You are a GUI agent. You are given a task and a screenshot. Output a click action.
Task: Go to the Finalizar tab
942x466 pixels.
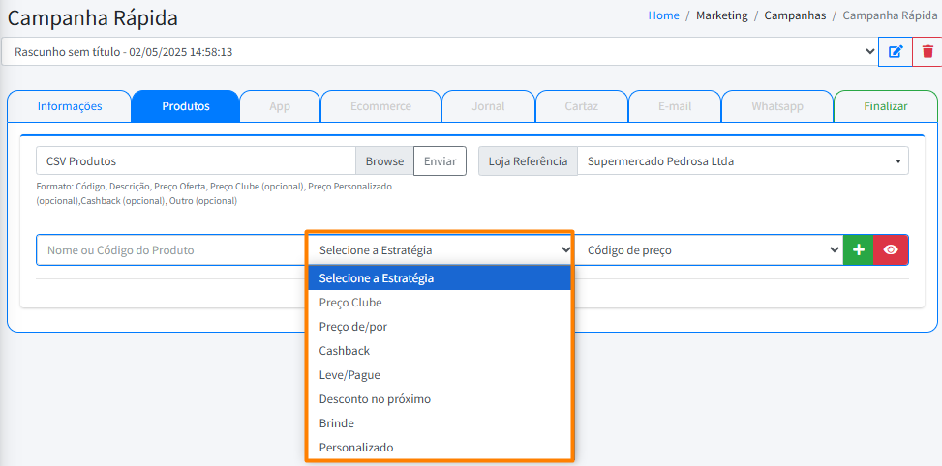[x=885, y=106]
